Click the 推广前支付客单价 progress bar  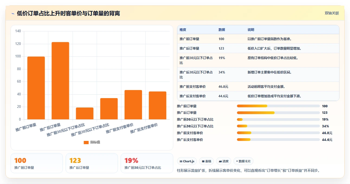click(x=278, y=133)
